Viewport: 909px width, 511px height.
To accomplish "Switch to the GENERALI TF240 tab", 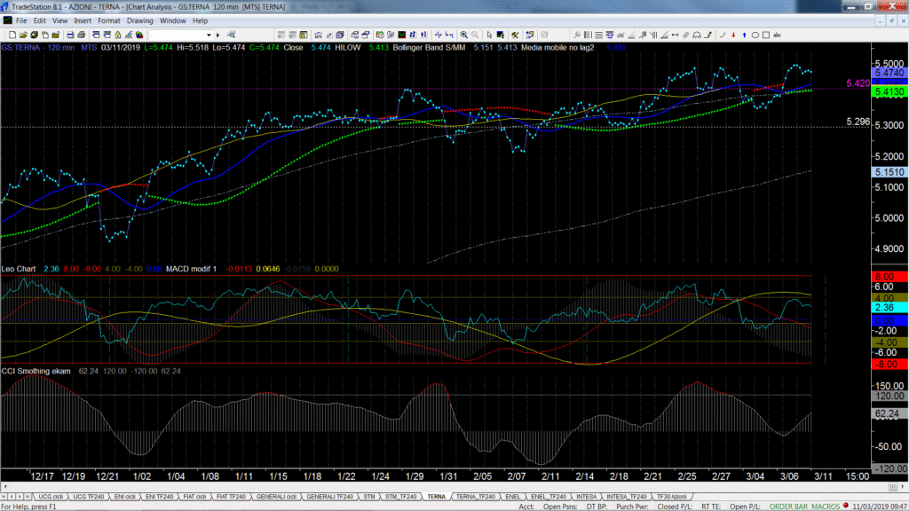I will click(x=329, y=497).
